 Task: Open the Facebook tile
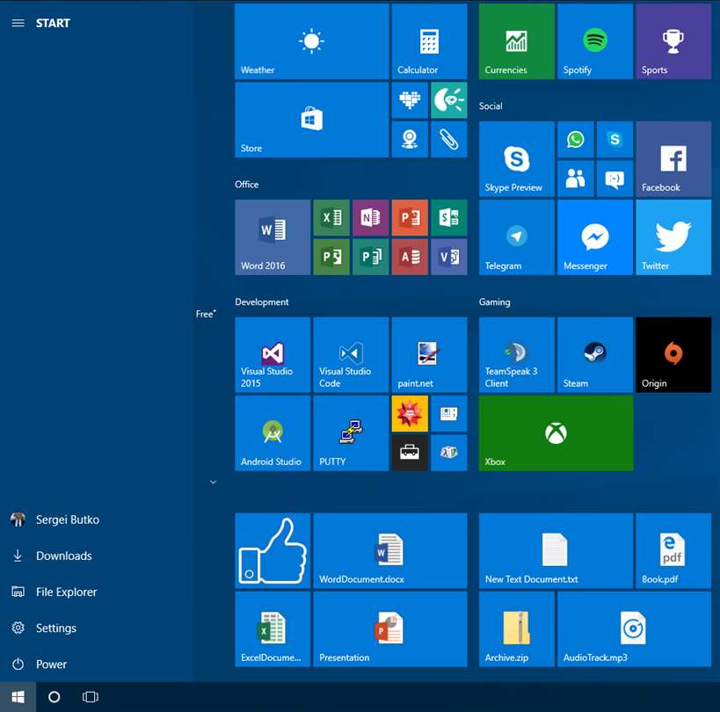coord(673,159)
